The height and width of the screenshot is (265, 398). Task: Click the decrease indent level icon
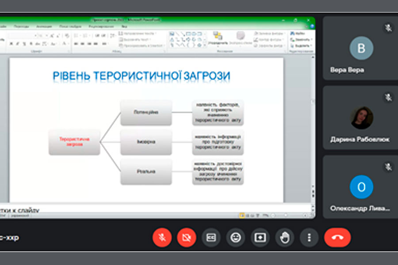[97, 36]
